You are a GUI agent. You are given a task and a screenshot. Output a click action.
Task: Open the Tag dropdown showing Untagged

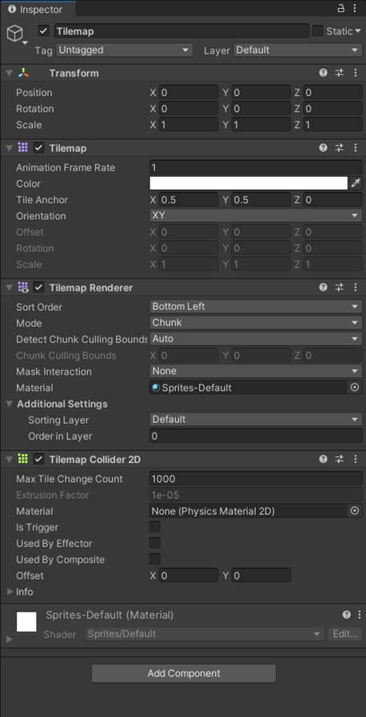click(x=125, y=50)
